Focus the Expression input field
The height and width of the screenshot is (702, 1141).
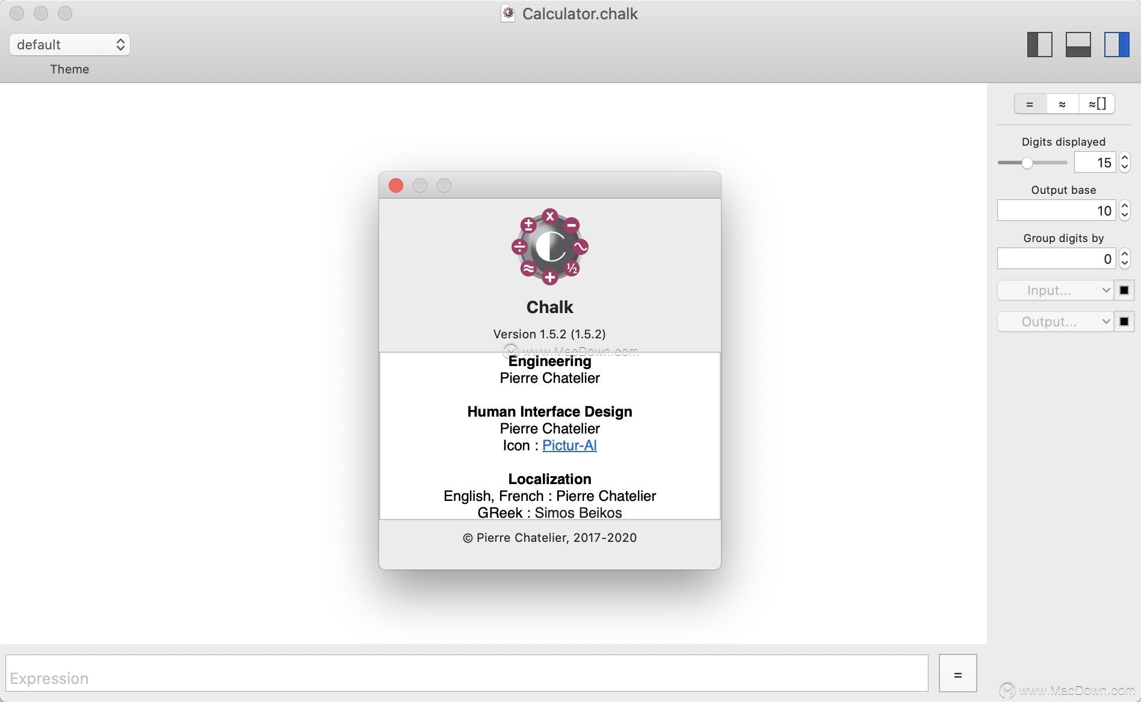tap(467, 673)
